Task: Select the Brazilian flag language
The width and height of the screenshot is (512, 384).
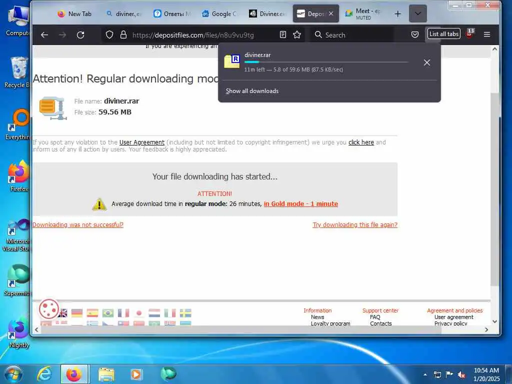Action: click(108, 313)
